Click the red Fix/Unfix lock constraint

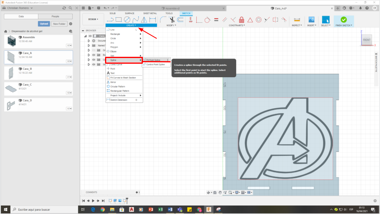click(241, 20)
